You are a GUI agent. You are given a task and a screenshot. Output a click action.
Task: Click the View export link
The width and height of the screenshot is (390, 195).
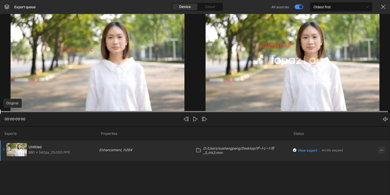[x=307, y=150]
